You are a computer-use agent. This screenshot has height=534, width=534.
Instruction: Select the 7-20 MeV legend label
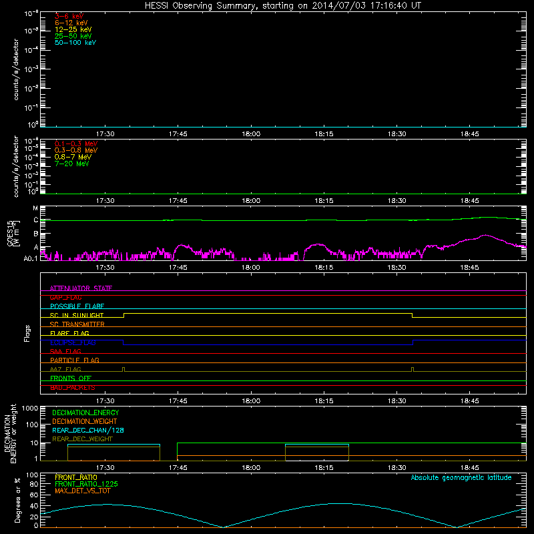click(x=72, y=164)
